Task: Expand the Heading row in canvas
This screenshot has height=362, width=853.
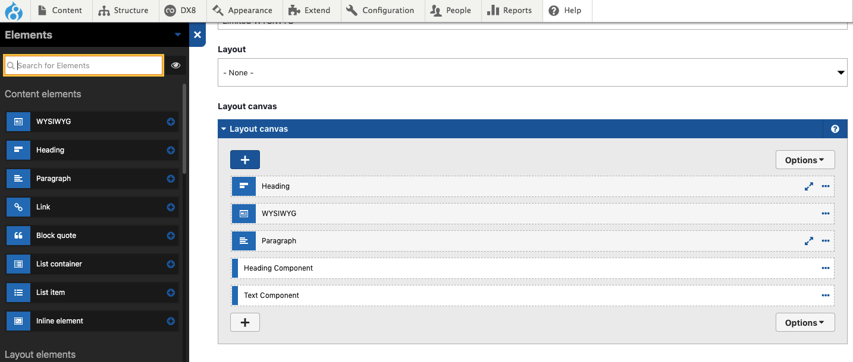Action: tap(808, 186)
